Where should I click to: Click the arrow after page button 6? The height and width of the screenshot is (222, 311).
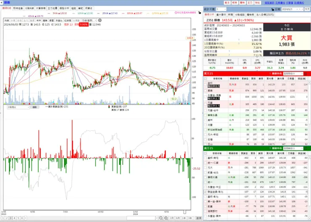click(25, 218)
